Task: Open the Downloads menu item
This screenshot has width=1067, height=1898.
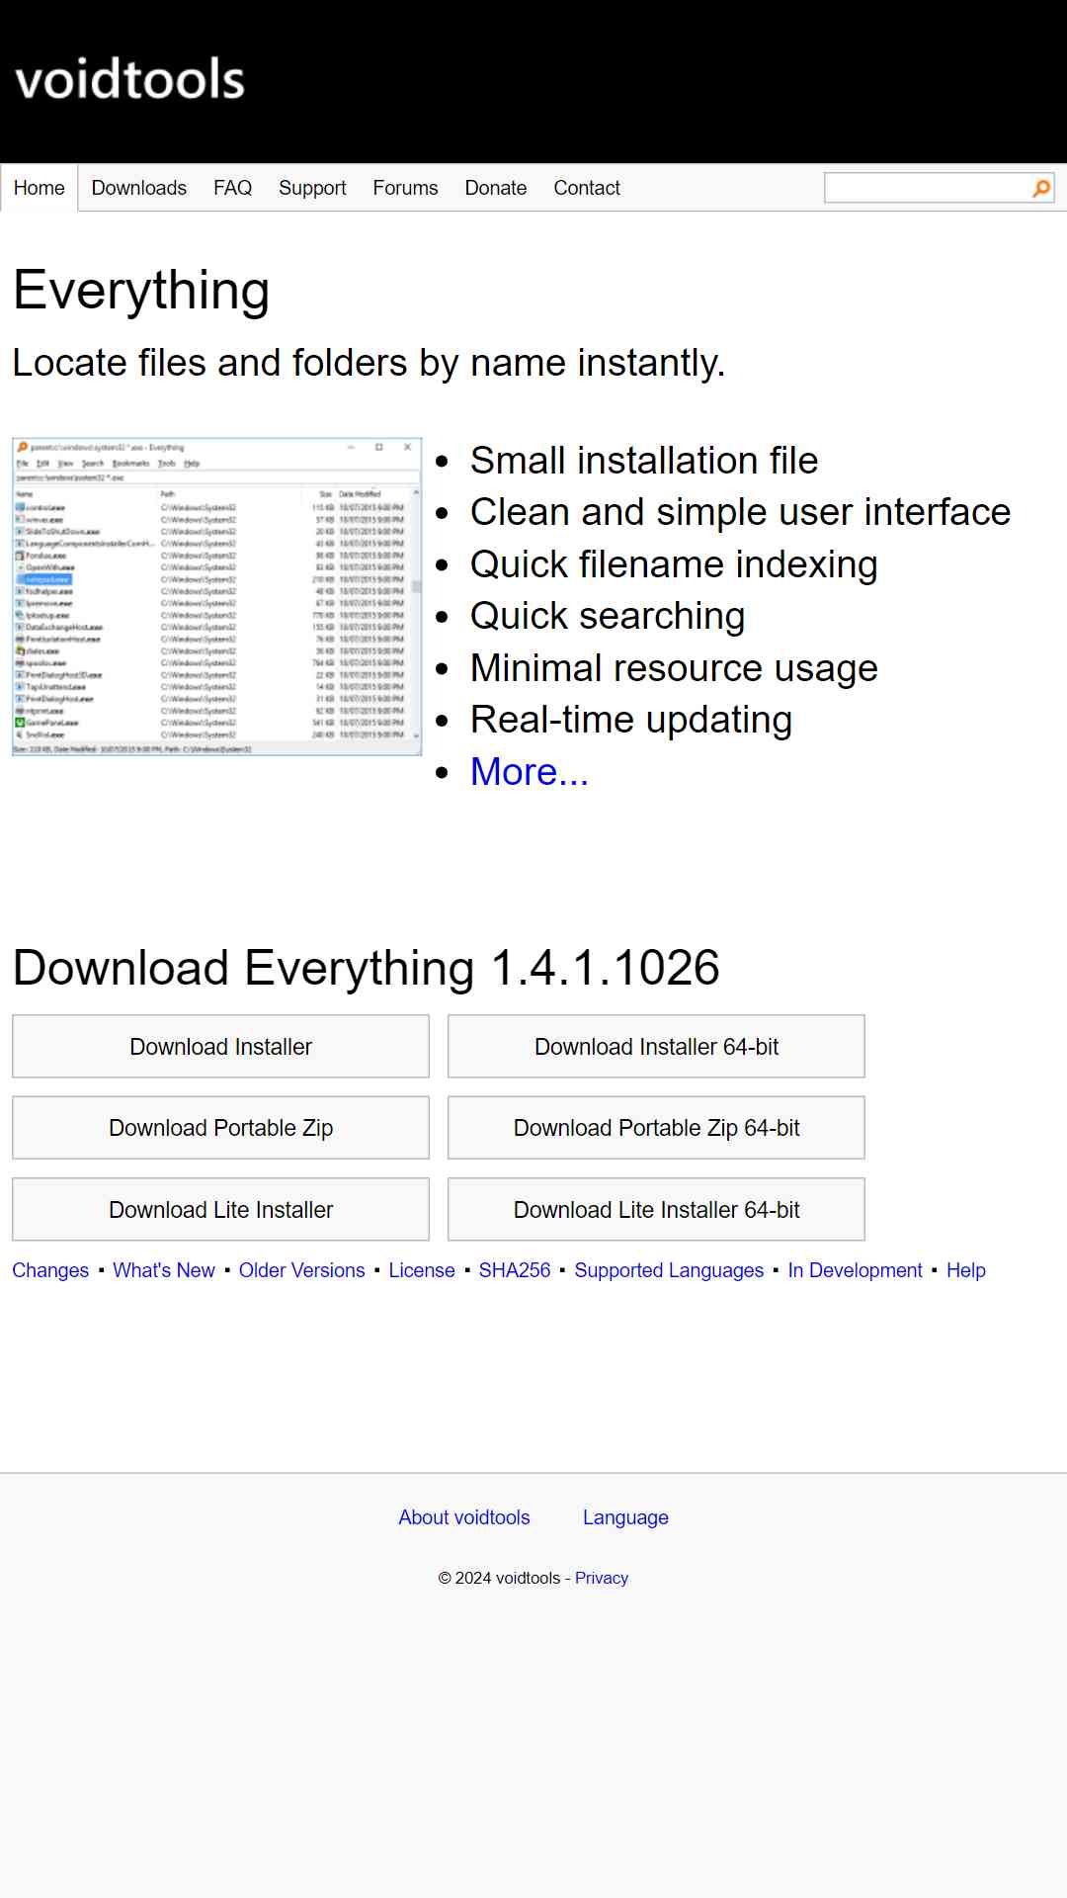Action: tap(139, 188)
